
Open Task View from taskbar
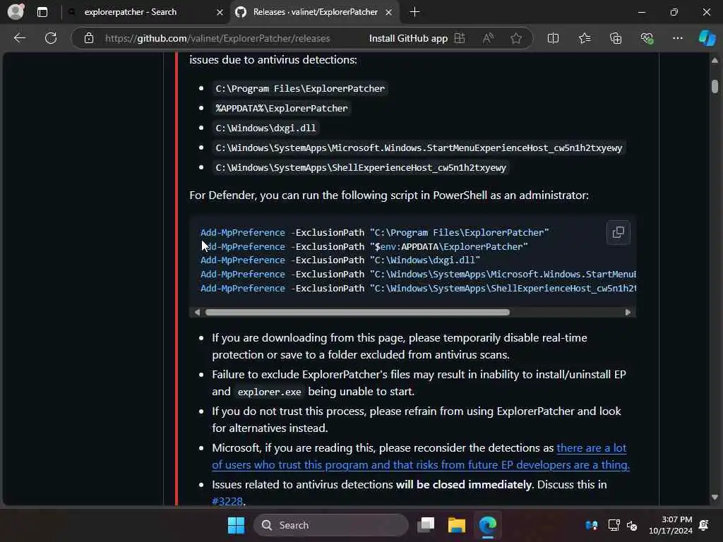coord(426,525)
